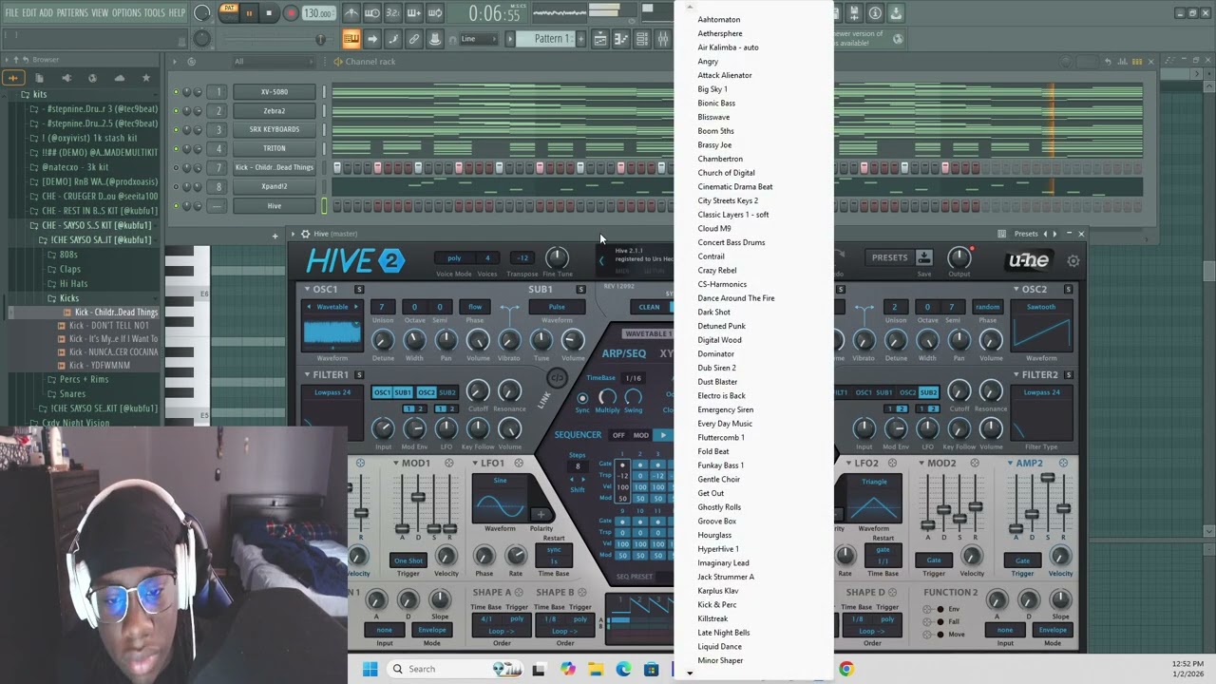Select next OSC1 Wavetable with right arrow
The width and height of the screenshot is (1216, 684).
click(x=356, y=307)
